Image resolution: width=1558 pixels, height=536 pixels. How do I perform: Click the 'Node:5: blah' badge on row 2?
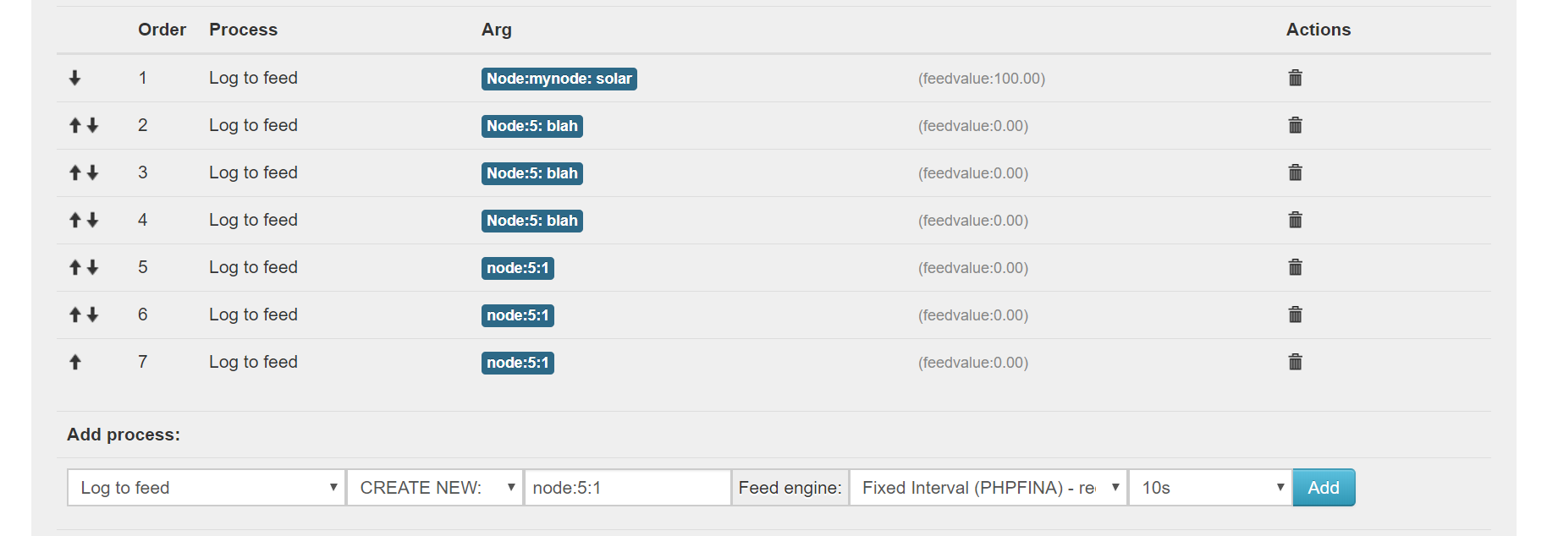click(x=531, y=126)
